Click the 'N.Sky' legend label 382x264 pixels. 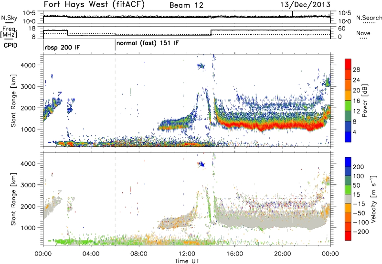click(9, 18)
